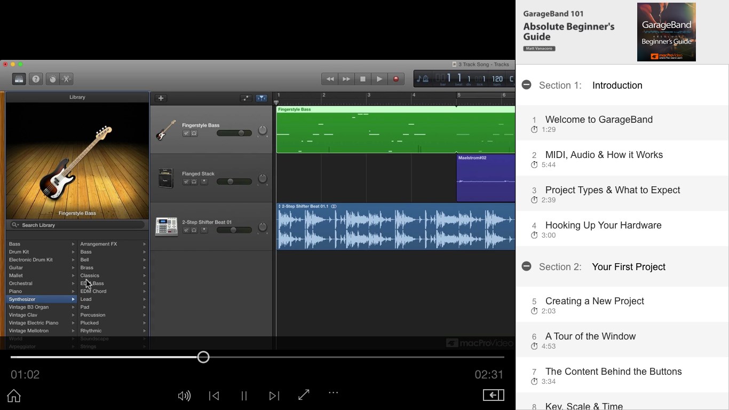The width and height of the screenshot is (729, 410).
Task: Click the Flanged Stack pan knob
Action: (263, 179)
